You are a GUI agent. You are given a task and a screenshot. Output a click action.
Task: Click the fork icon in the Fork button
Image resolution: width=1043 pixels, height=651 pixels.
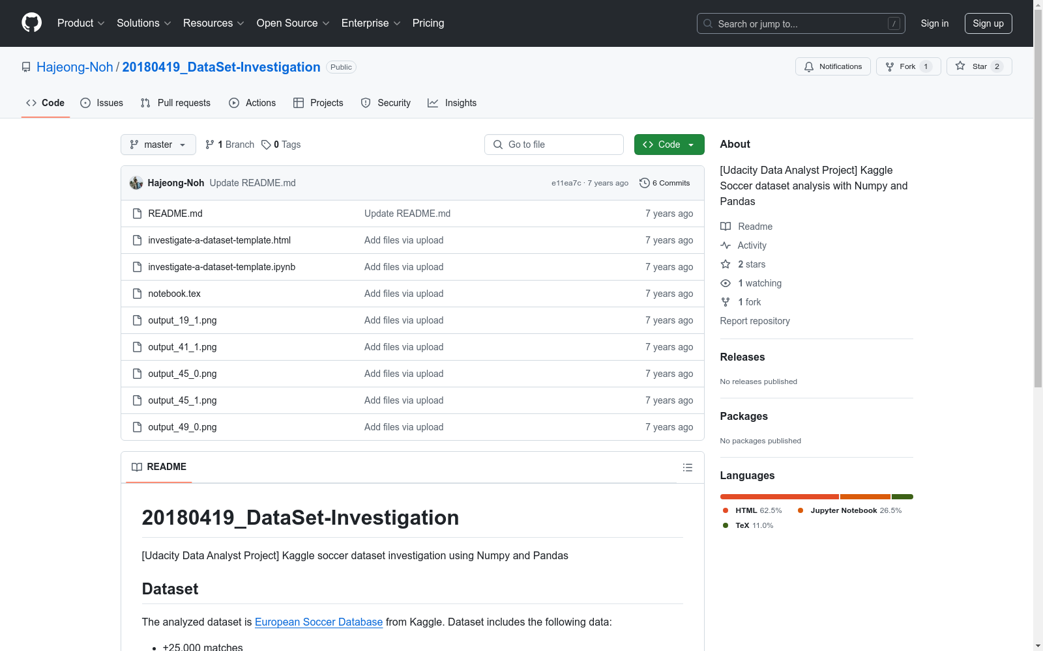[x=890, y=66]
